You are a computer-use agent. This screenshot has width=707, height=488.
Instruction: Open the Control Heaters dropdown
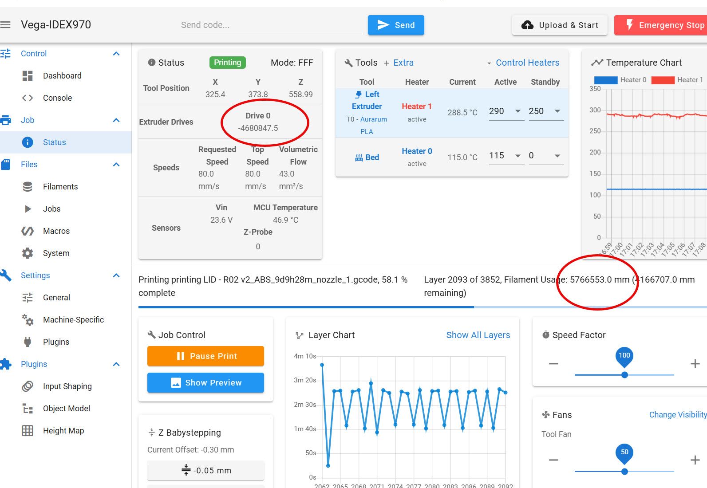(x=523, y=63)
